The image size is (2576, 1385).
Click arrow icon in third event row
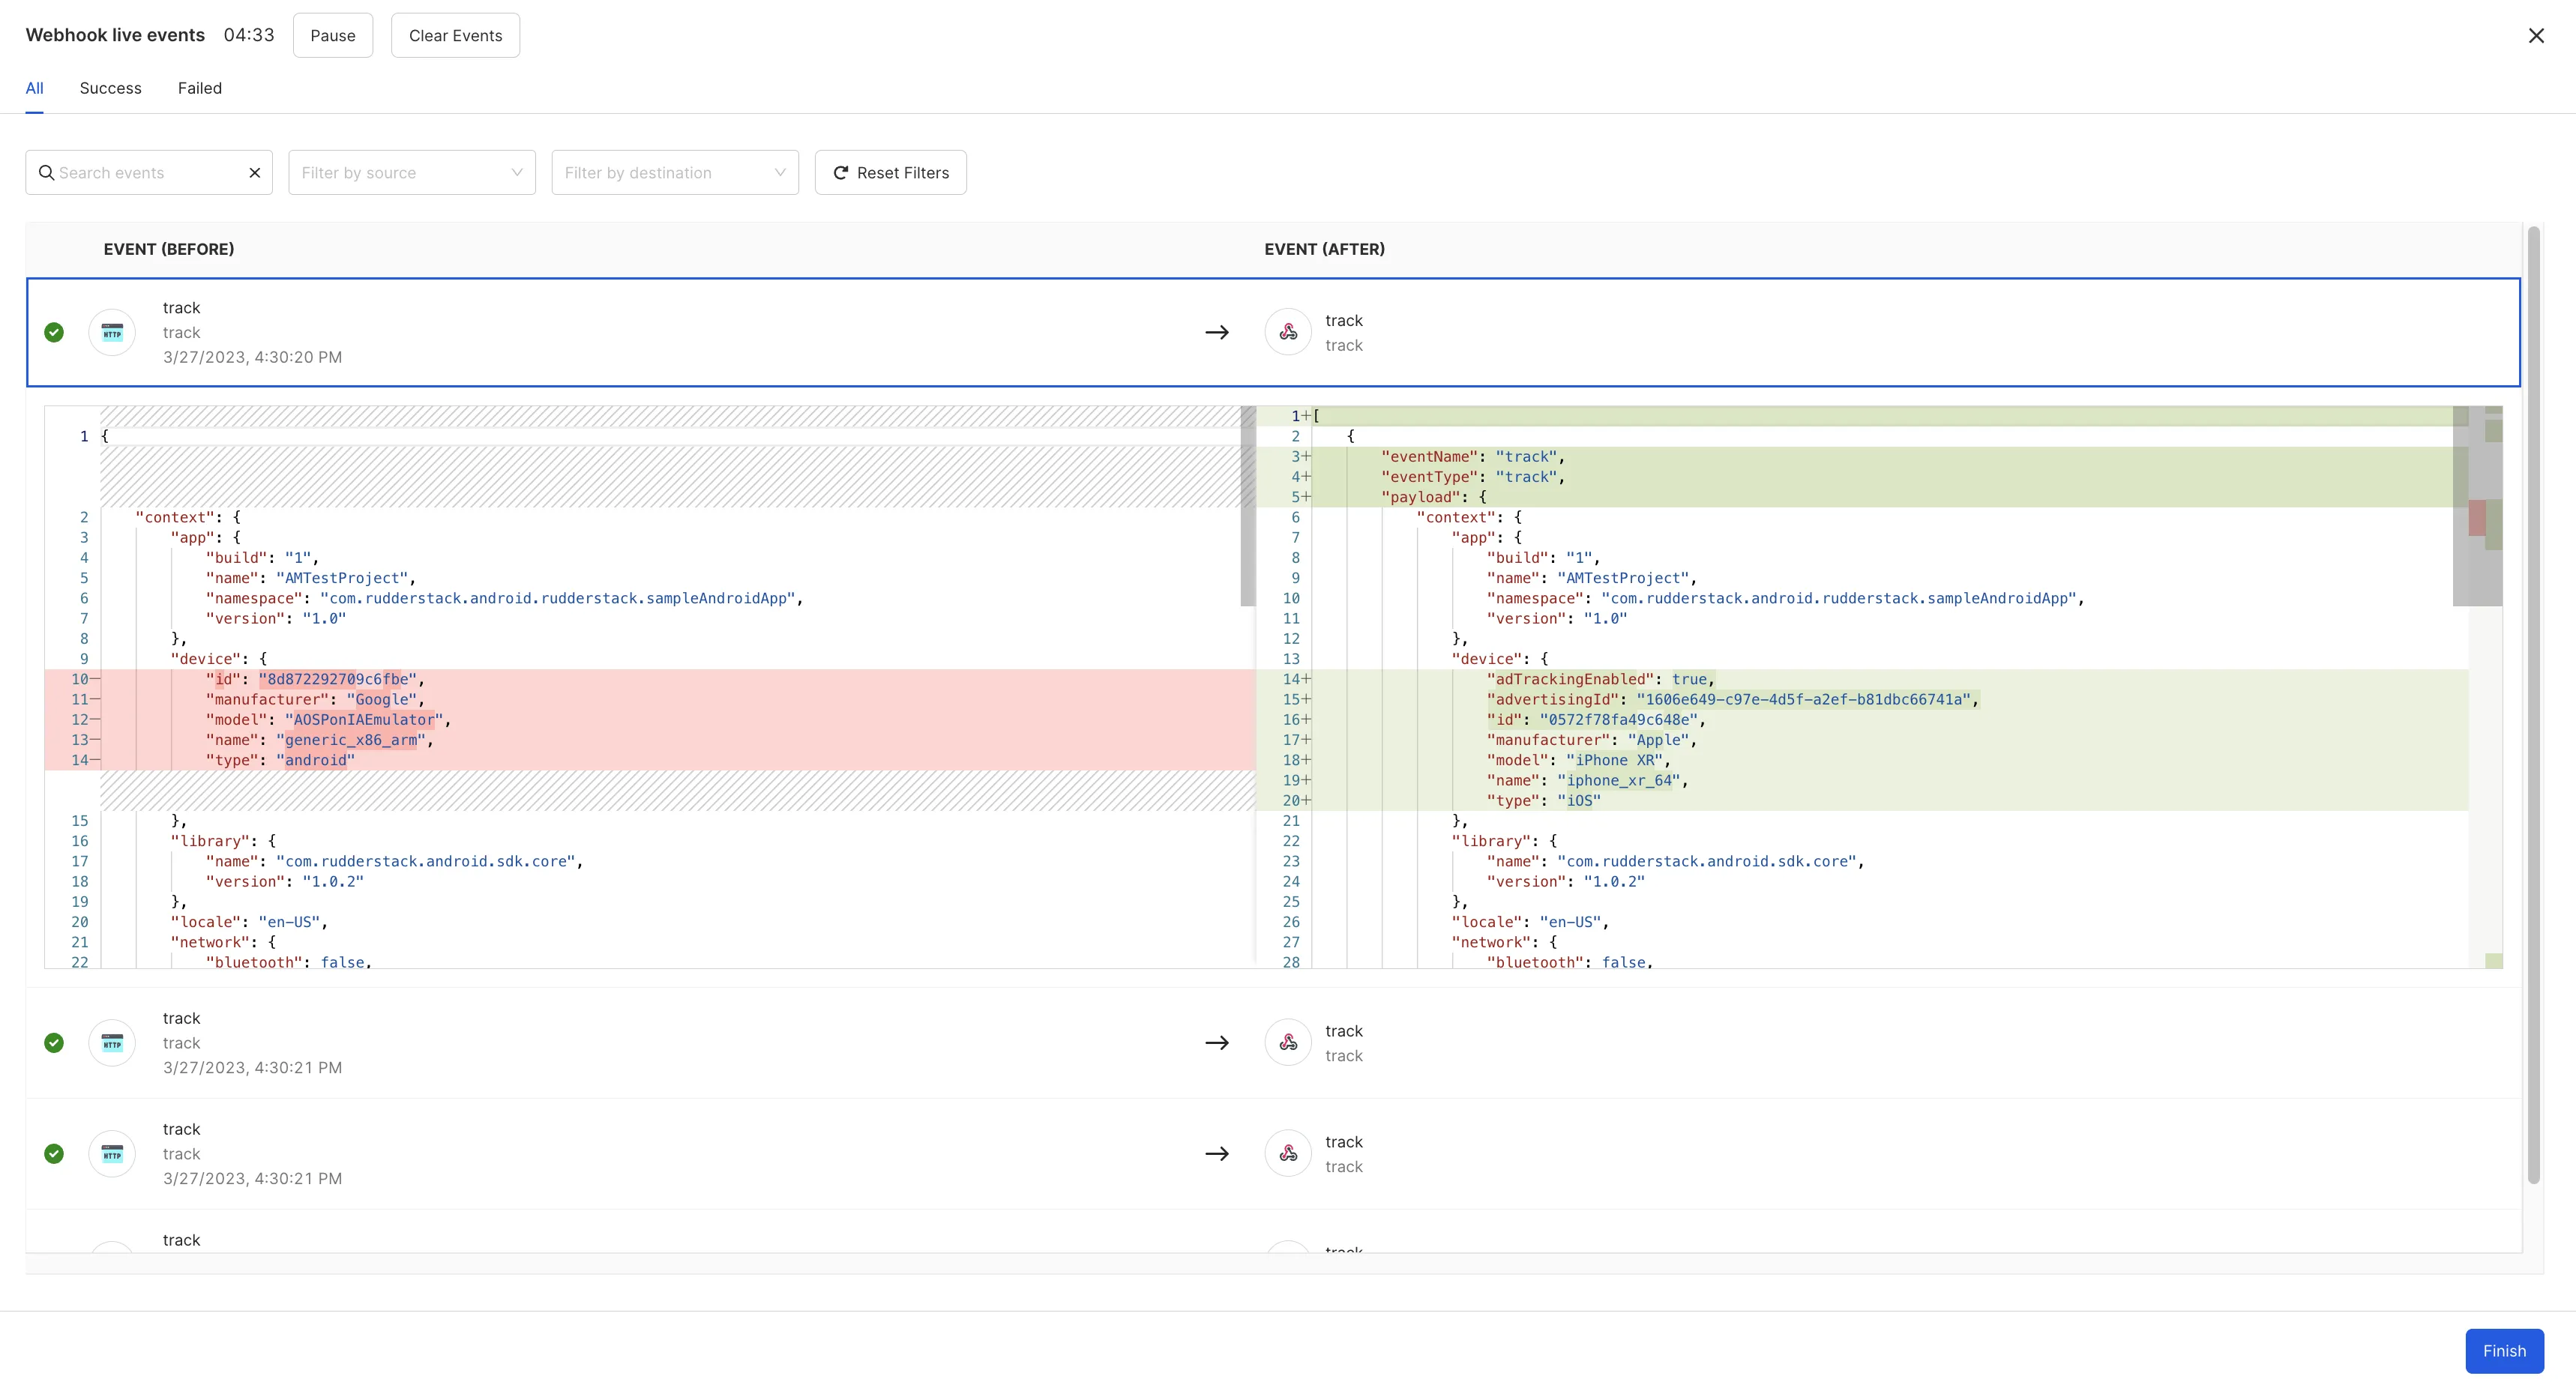click(x=1217, y=1154)
